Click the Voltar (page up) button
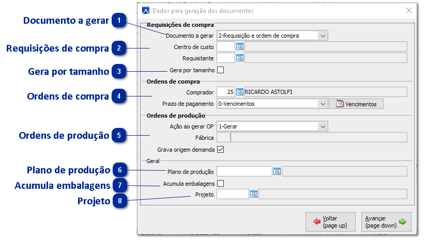Image resolution: width=429 pixels, height=243 pixels. pyautogui.click(x=330, y=222)
